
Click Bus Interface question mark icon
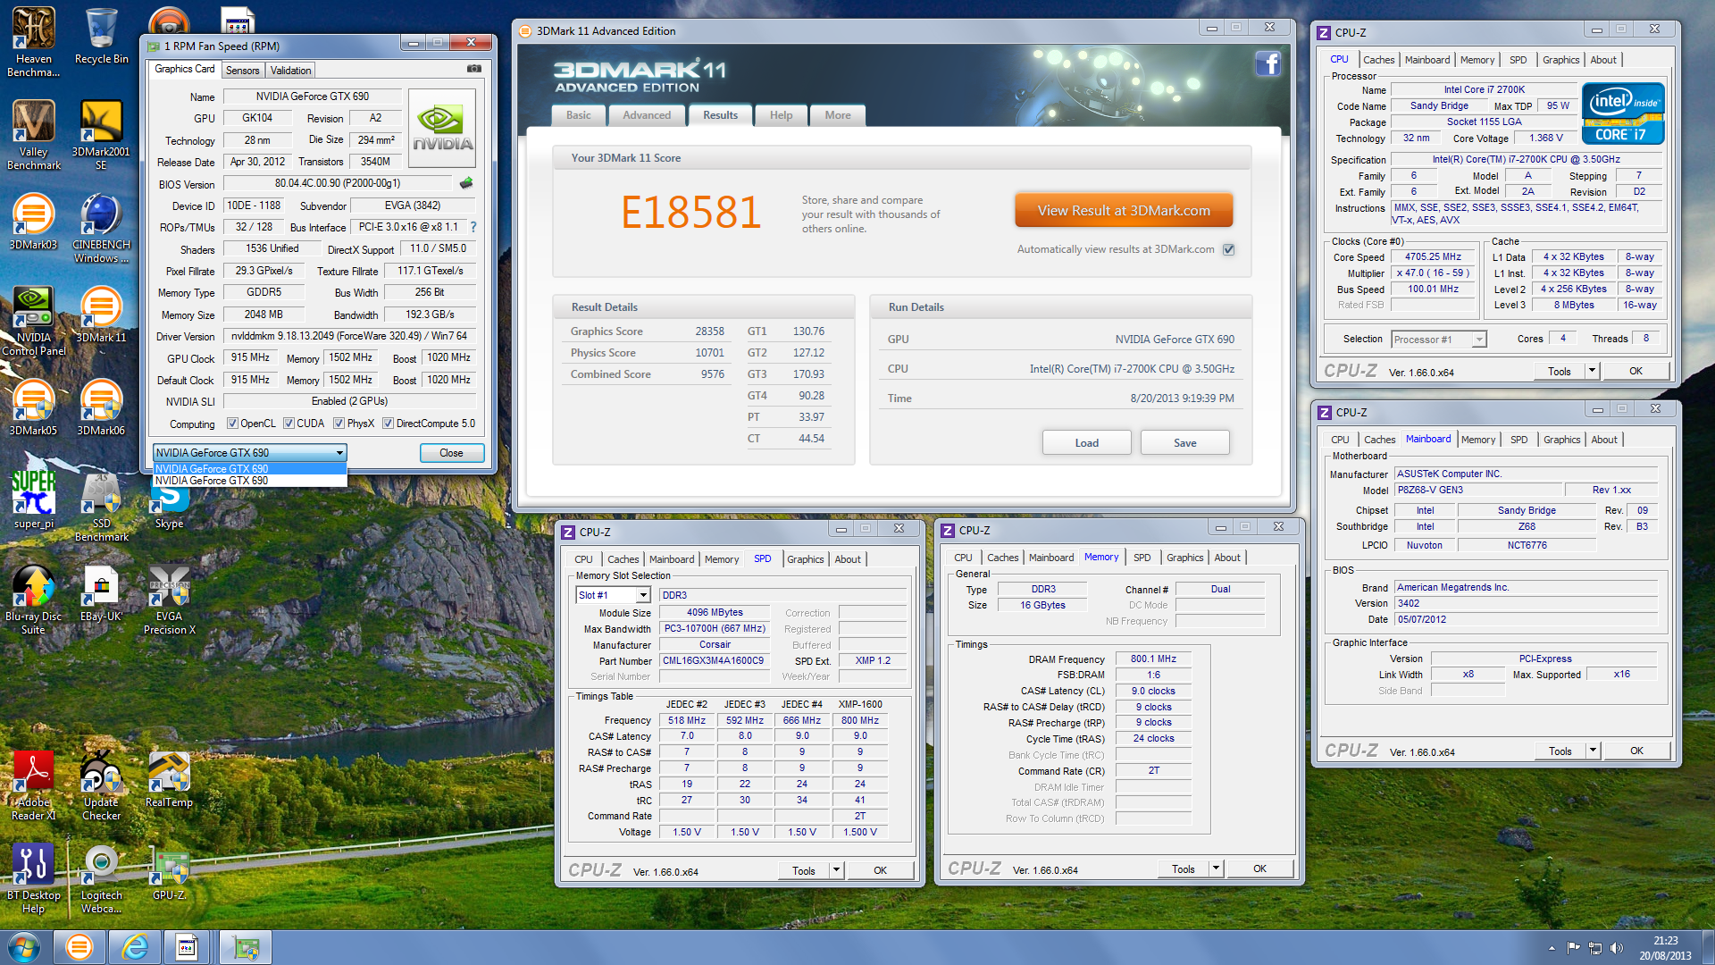[x=473, y=227]
